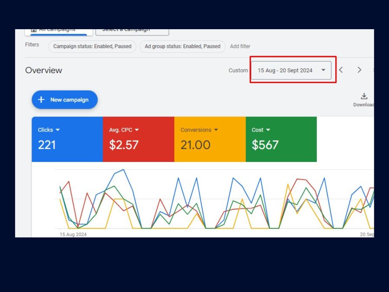Click the Filters label
Image resolution: width=389 pixels, height=292 pixels.
coord(32,45)
